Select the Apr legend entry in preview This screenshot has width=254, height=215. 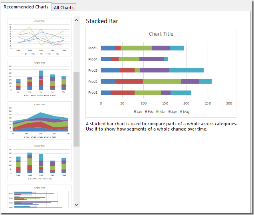[173, 112]
